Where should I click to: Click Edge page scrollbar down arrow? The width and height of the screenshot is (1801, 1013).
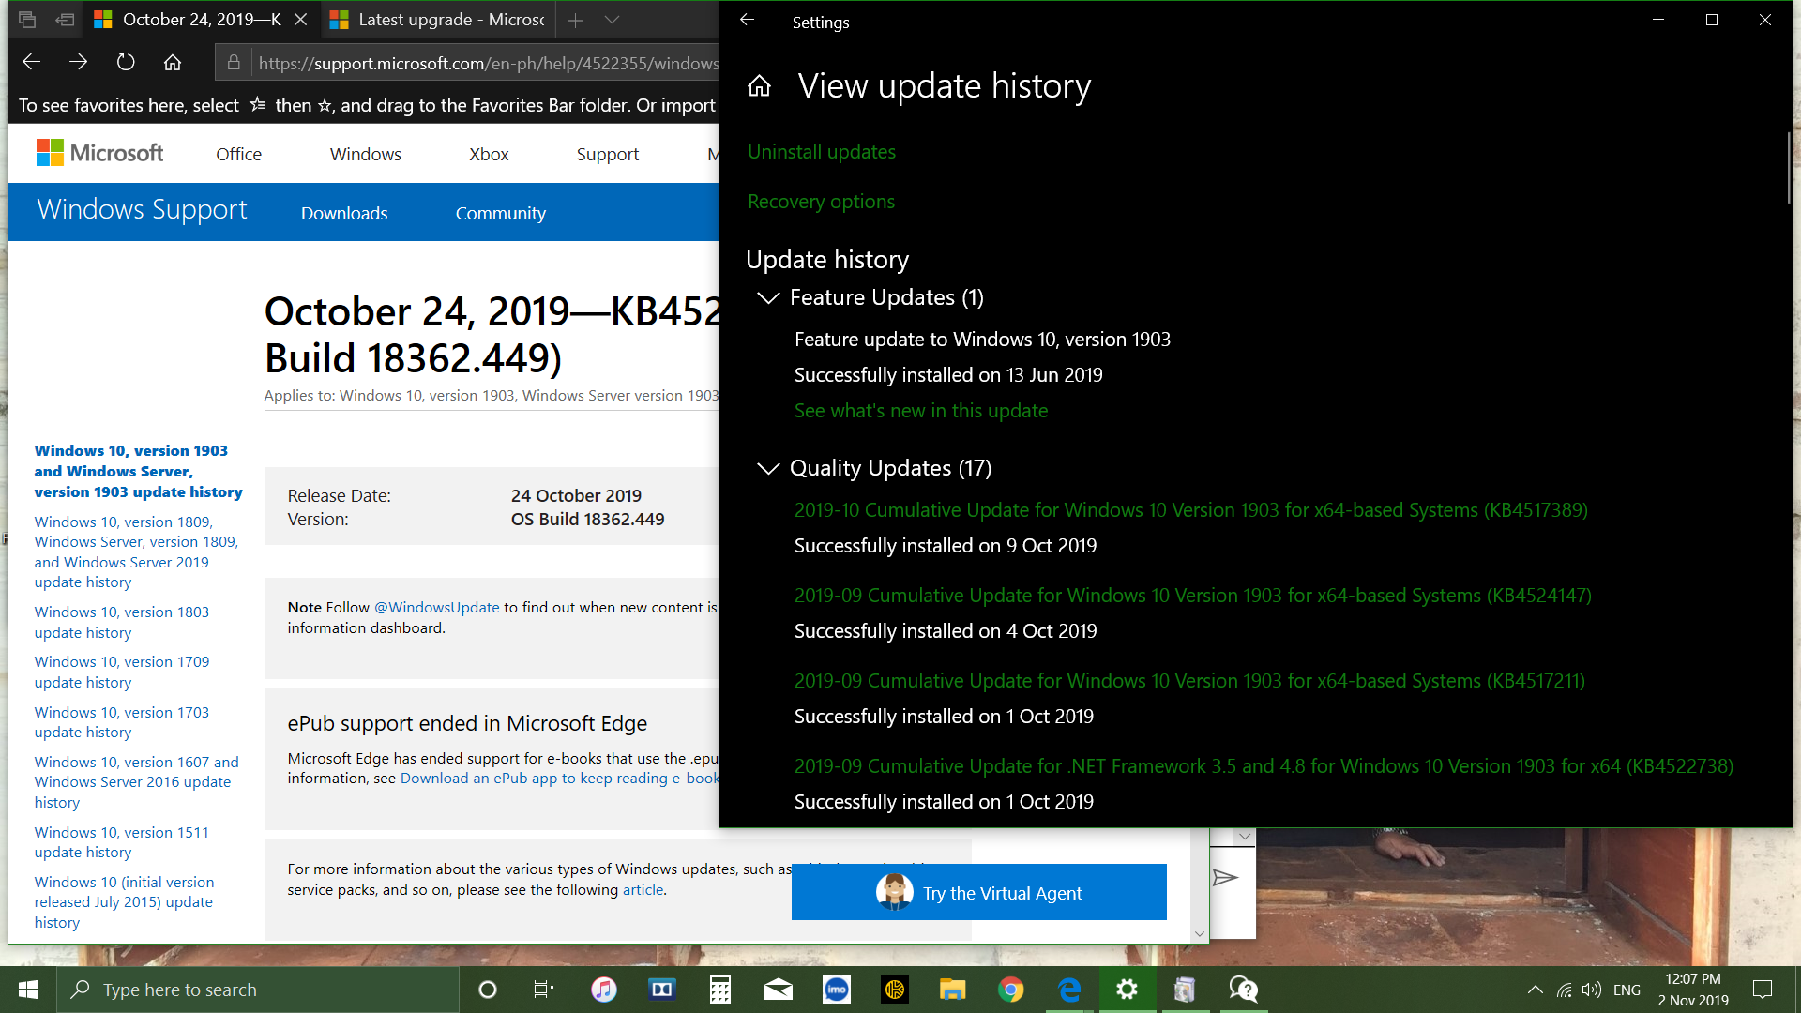click(x=1199, y=933)
